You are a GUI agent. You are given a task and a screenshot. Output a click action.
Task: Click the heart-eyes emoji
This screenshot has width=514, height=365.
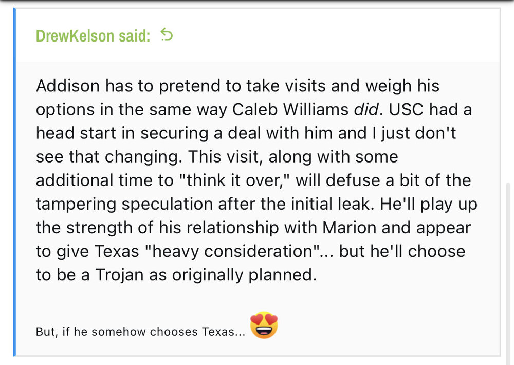tap(264, 326)
